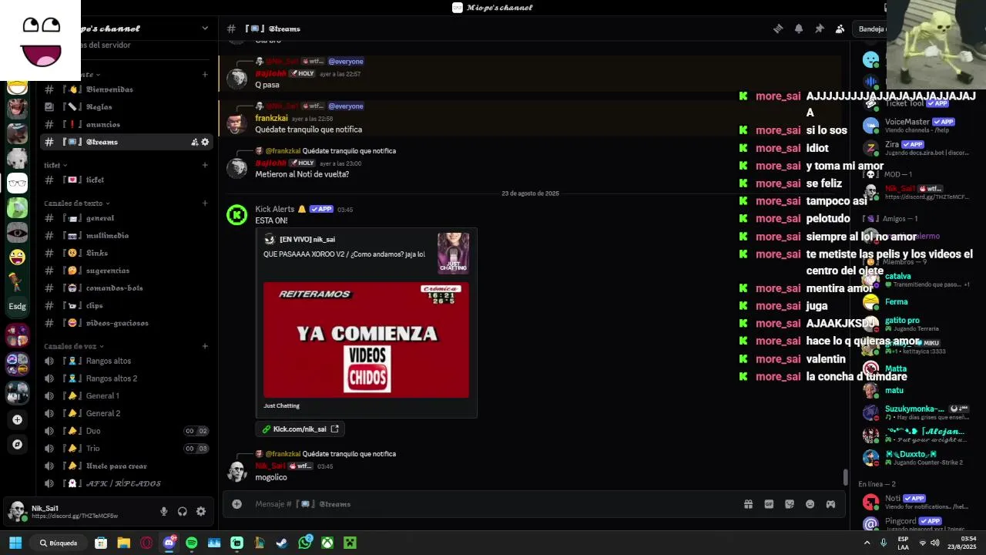
Task: Collapse the Canales de voz category
Action: point(70,346)
